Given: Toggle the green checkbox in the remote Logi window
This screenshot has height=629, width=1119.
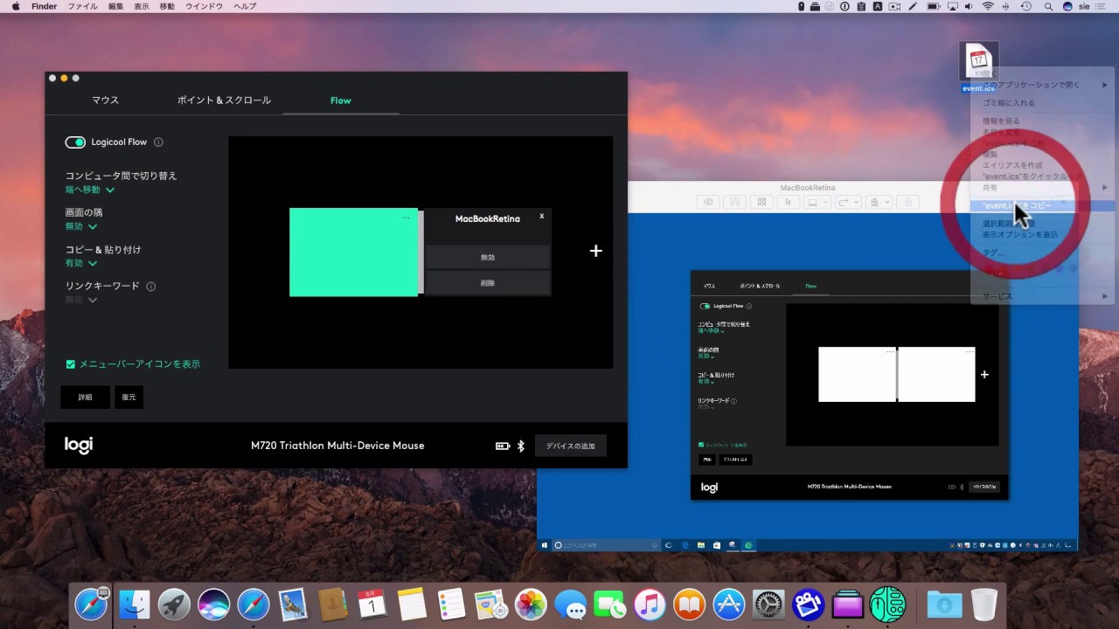Looking at the screenshot, I should 701,445.
